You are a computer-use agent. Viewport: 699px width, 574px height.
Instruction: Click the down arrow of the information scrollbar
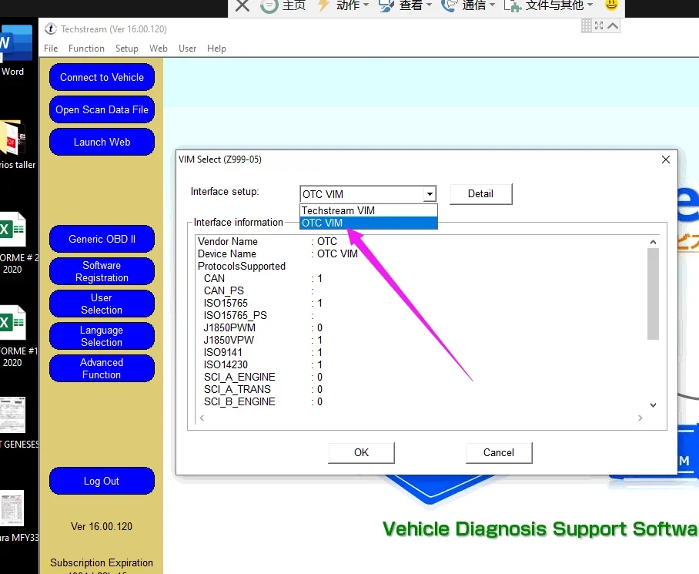point(653,405)
